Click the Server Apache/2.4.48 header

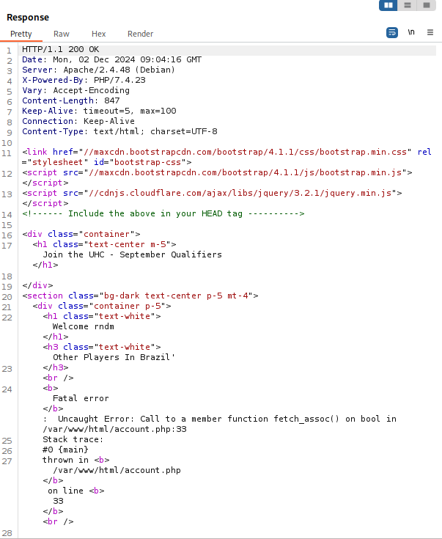point(99,70)
